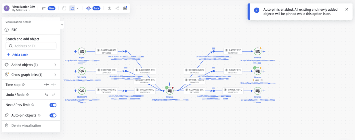Screen dimensions: 355x140
Task: Open the pointer tool dropdown arrow
Action: point(78,8)
